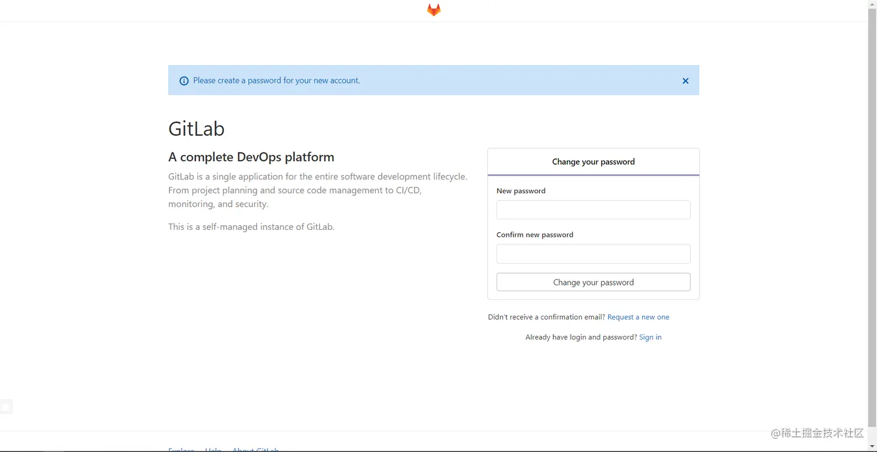Click 'A complete DevOps platform' heading
The height and width of the screenshot is (452, 877).
251,157
